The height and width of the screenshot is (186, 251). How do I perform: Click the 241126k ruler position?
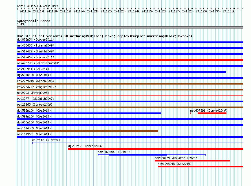tap(161, 11)
